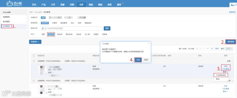Jump to the last page with the >> arrow
237x98 pixels.
tap(208, 49)
